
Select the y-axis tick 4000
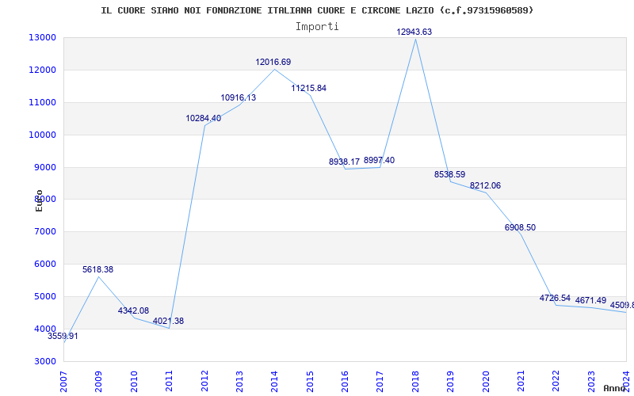(45, 329)
